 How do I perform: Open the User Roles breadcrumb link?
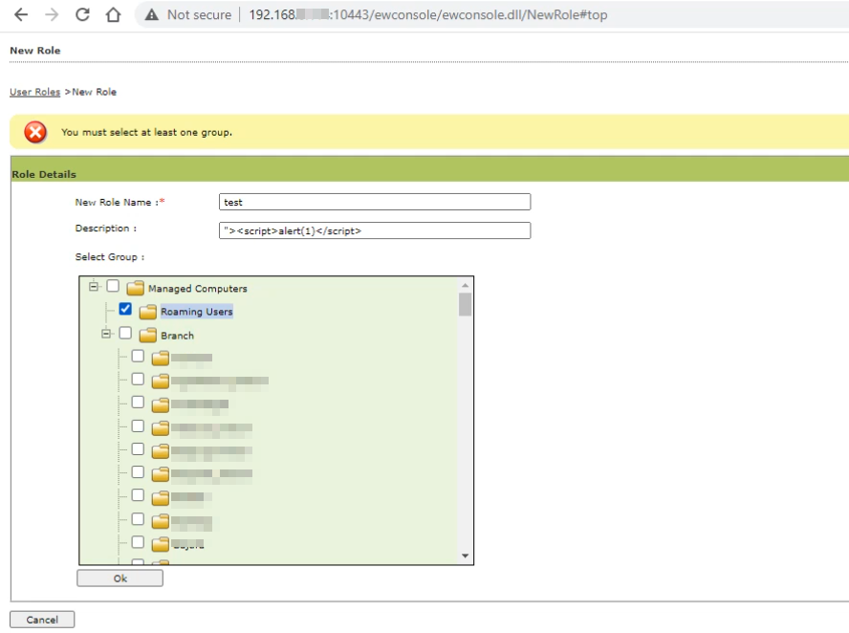[x=34, y=92]
